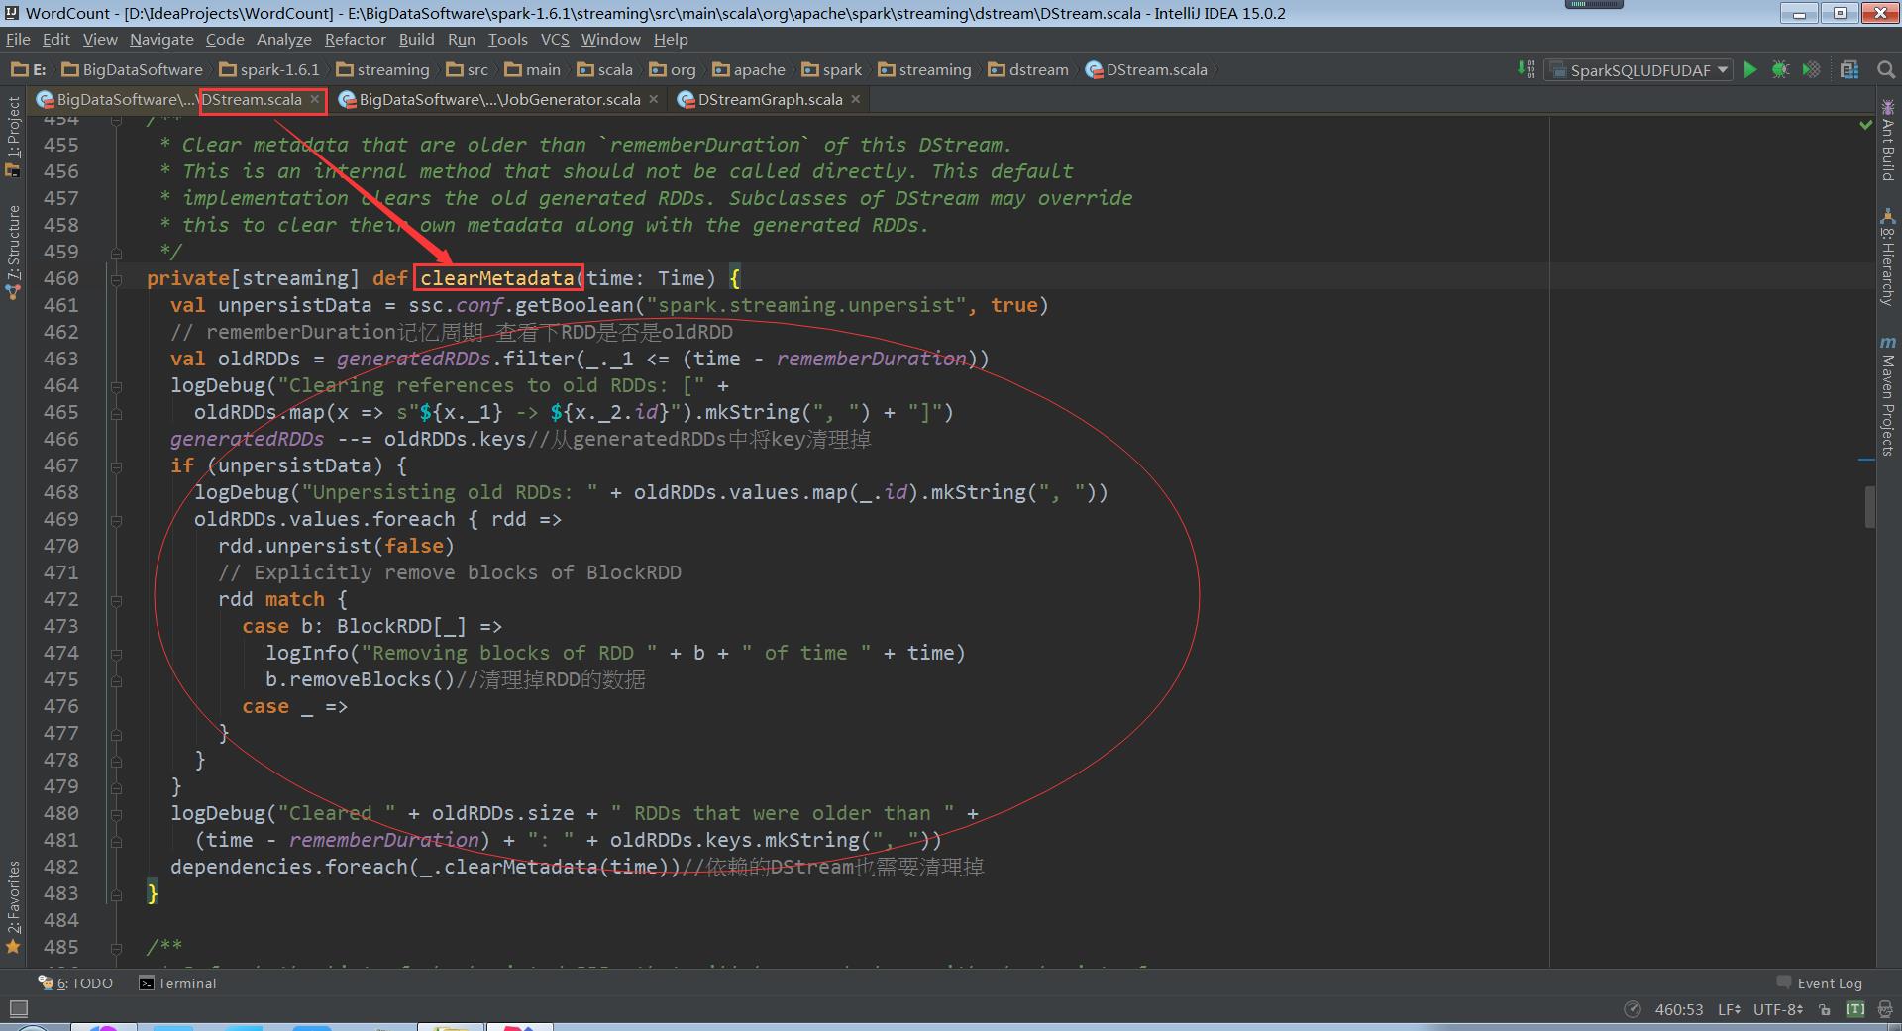
Task: Close the DStreamGraph.scala tab
Action: [856, 99]
